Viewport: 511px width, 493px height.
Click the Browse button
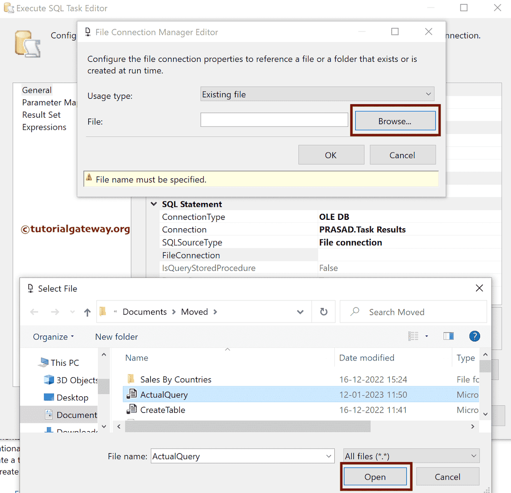(x=395, y=120)
